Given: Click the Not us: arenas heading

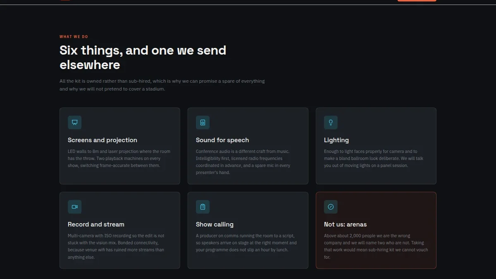Looking at the screenshot, I should click(x=345, y=224).
